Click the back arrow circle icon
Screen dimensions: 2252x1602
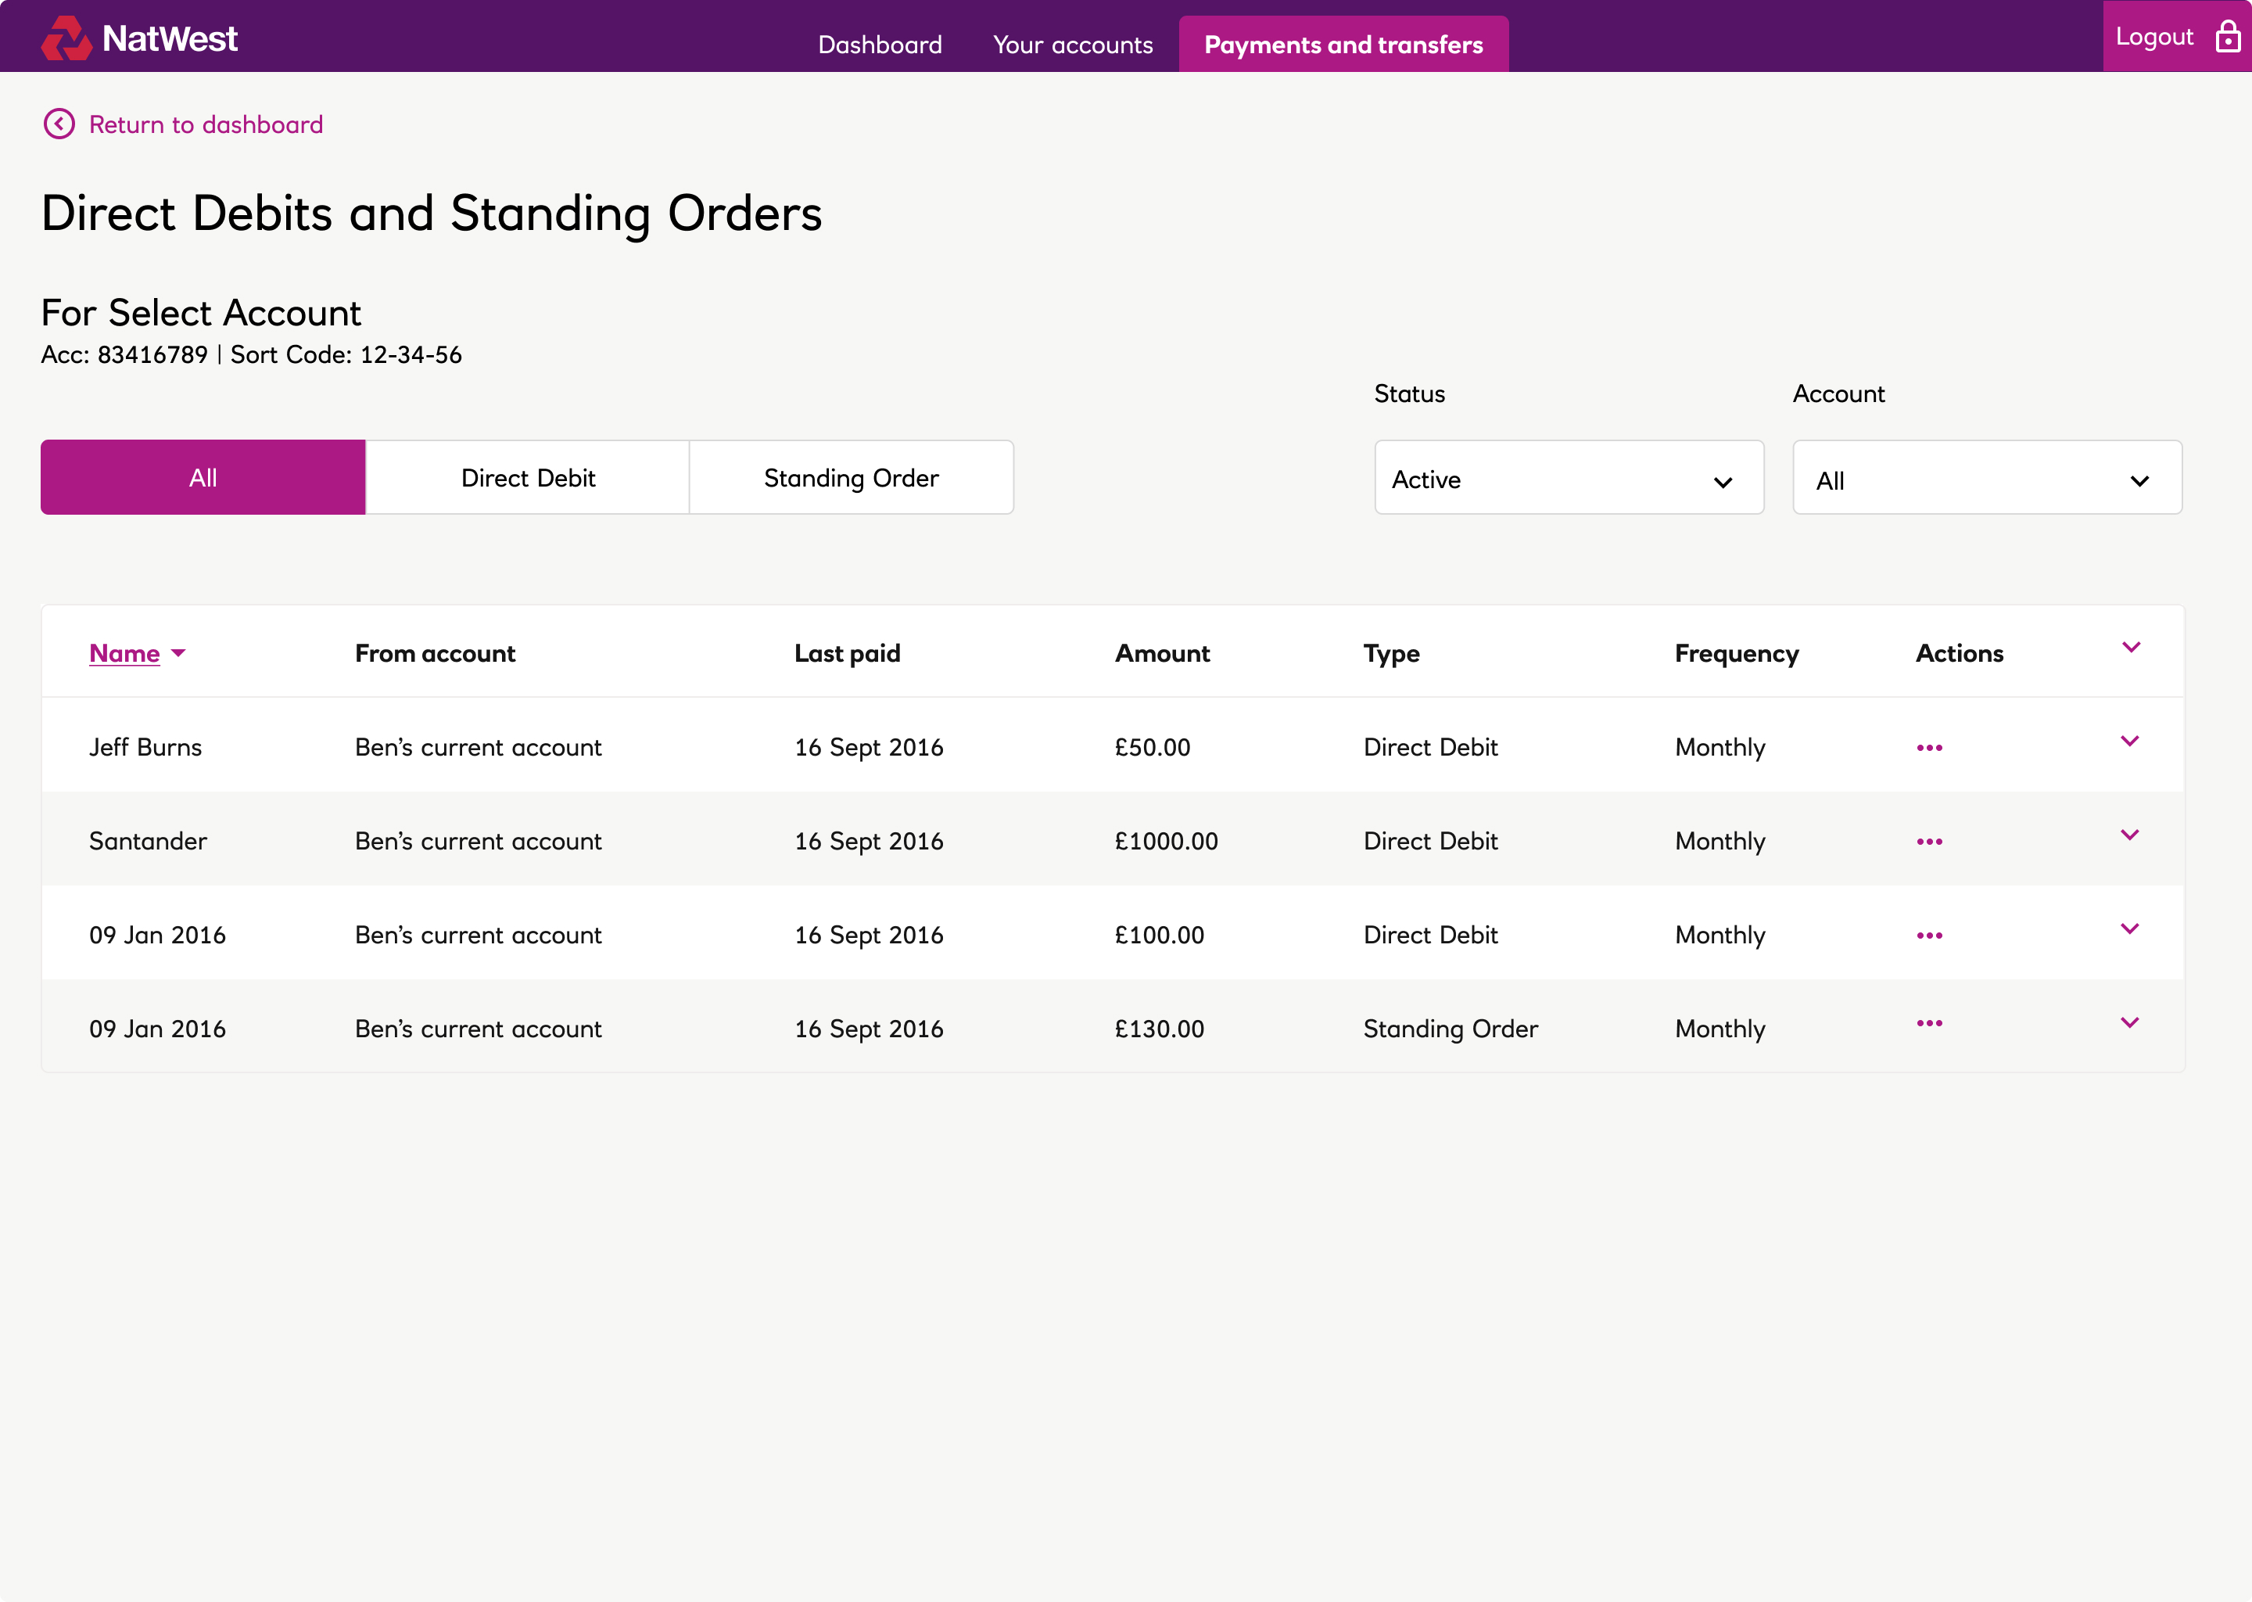coord(59,124)
